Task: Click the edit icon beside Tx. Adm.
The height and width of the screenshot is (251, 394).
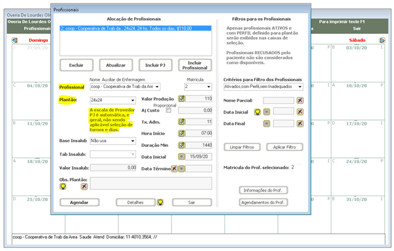Action: click(x=181, y=122)
